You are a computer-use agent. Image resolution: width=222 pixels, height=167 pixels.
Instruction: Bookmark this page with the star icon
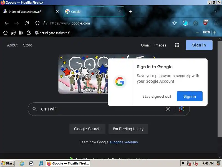[x=175, y=23]
